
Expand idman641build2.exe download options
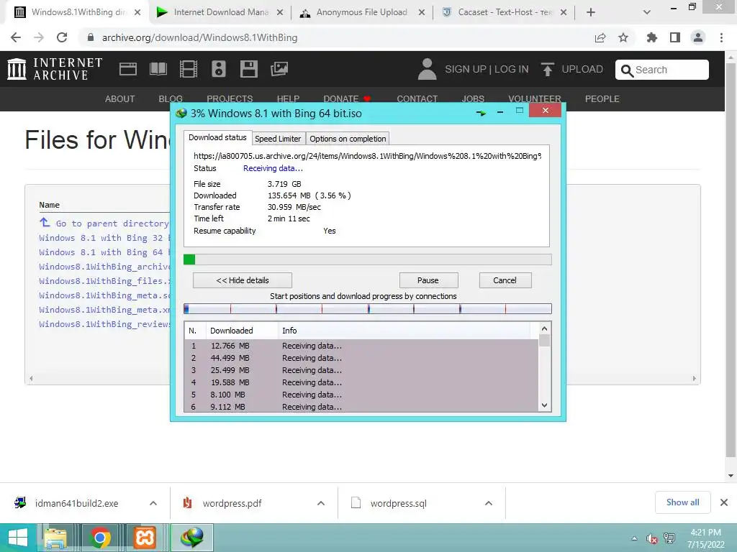click(x=153, y=503)
